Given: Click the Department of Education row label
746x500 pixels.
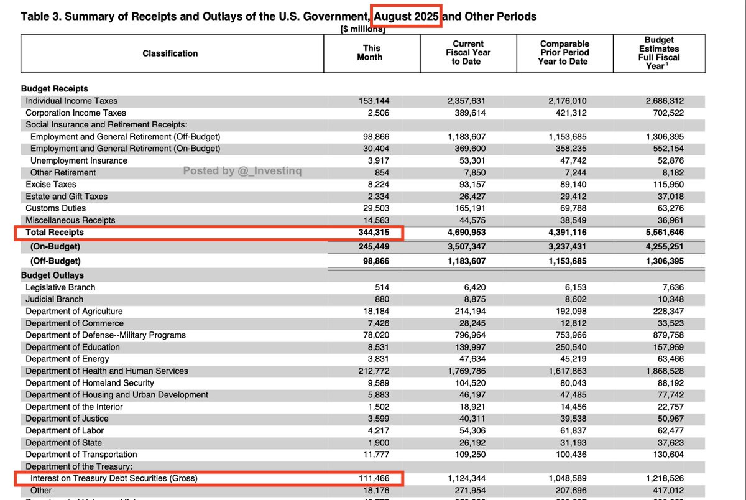Looking at the screenshot, I should click(73, 347).
